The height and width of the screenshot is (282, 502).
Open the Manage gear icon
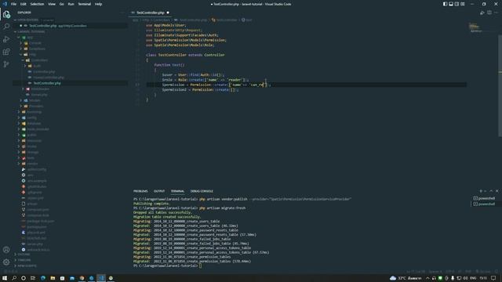(6, 262)
